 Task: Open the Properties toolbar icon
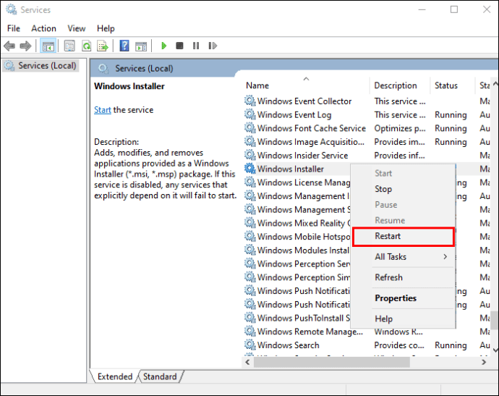[69, 46]
